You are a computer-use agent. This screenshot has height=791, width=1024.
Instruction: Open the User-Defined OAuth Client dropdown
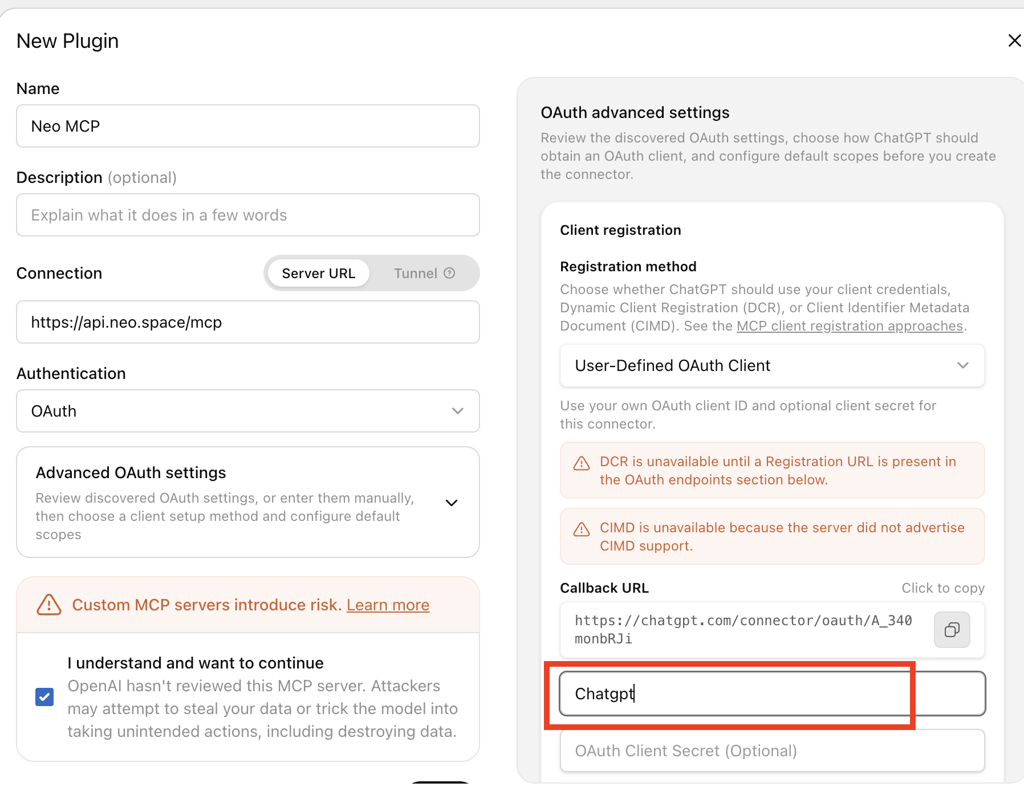(x=773, y=365)
